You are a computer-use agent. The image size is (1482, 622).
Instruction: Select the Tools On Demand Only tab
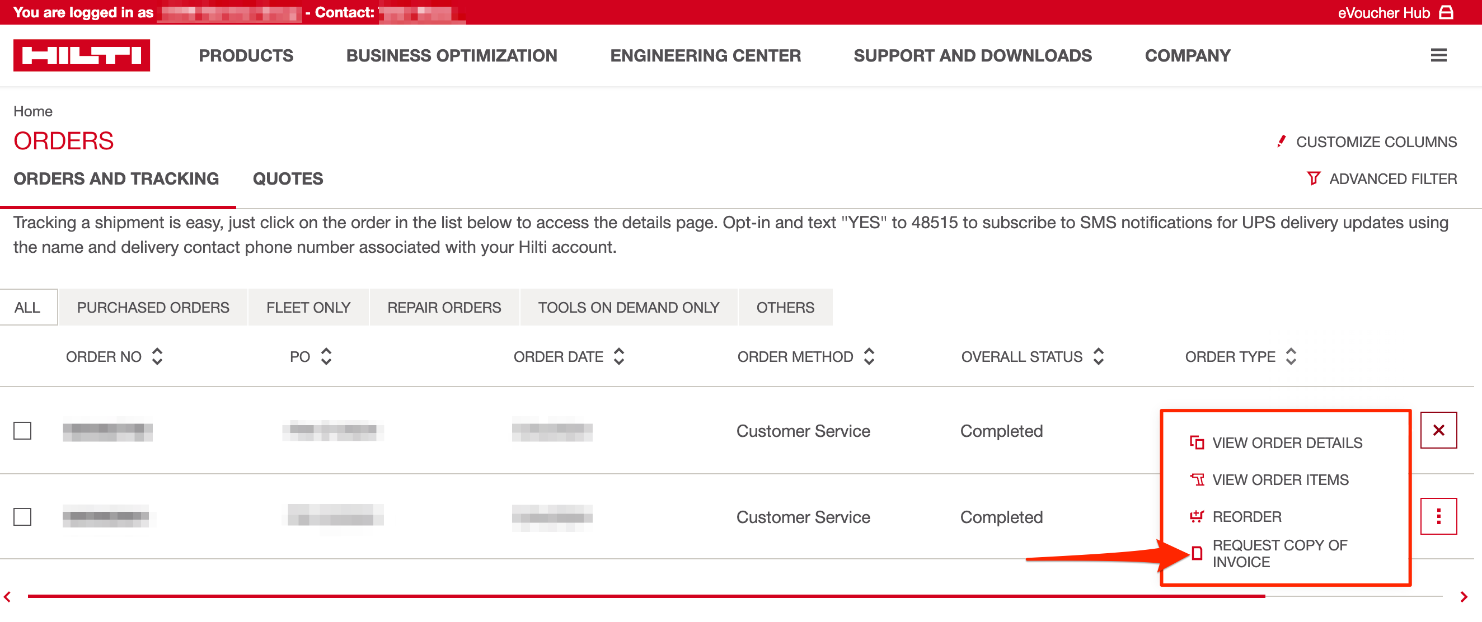click(629, 308)
